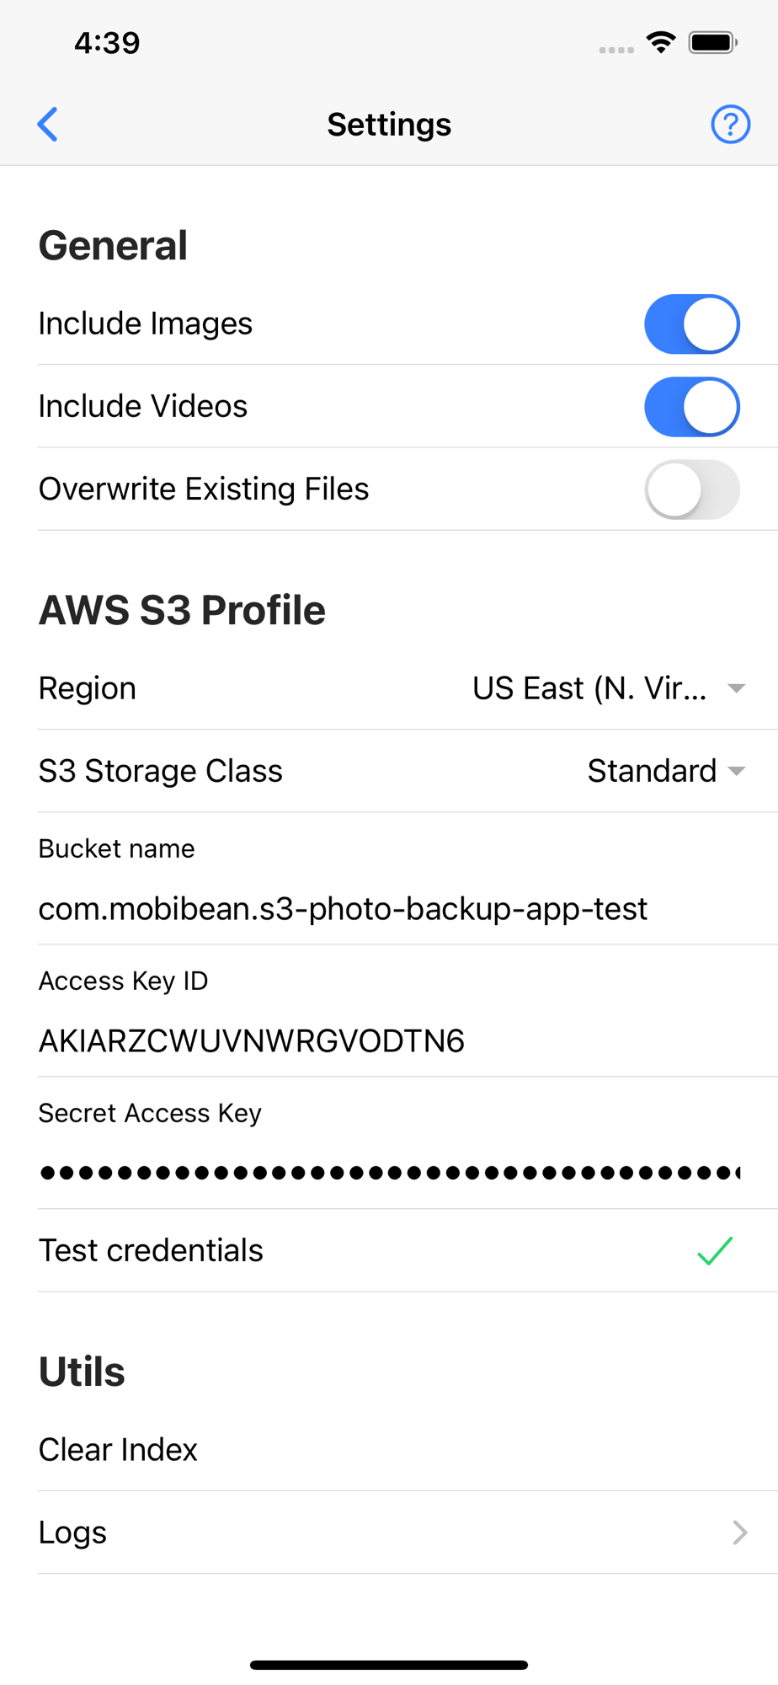Tap the home indicator bar
Image resolution: width=778 pixels, height=1685 pixels.
[389, 1665]
